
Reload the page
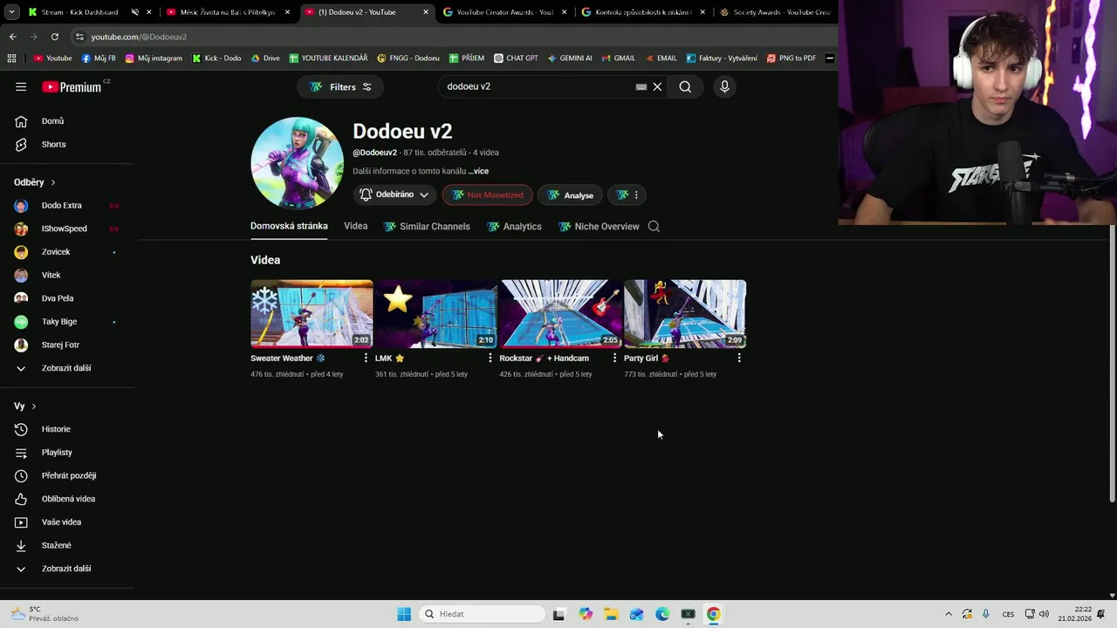coord(54,37)
